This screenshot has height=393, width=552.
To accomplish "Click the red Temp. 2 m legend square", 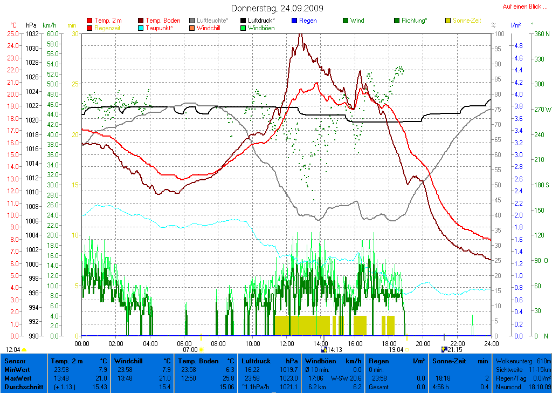I will [x=89, y=21].
